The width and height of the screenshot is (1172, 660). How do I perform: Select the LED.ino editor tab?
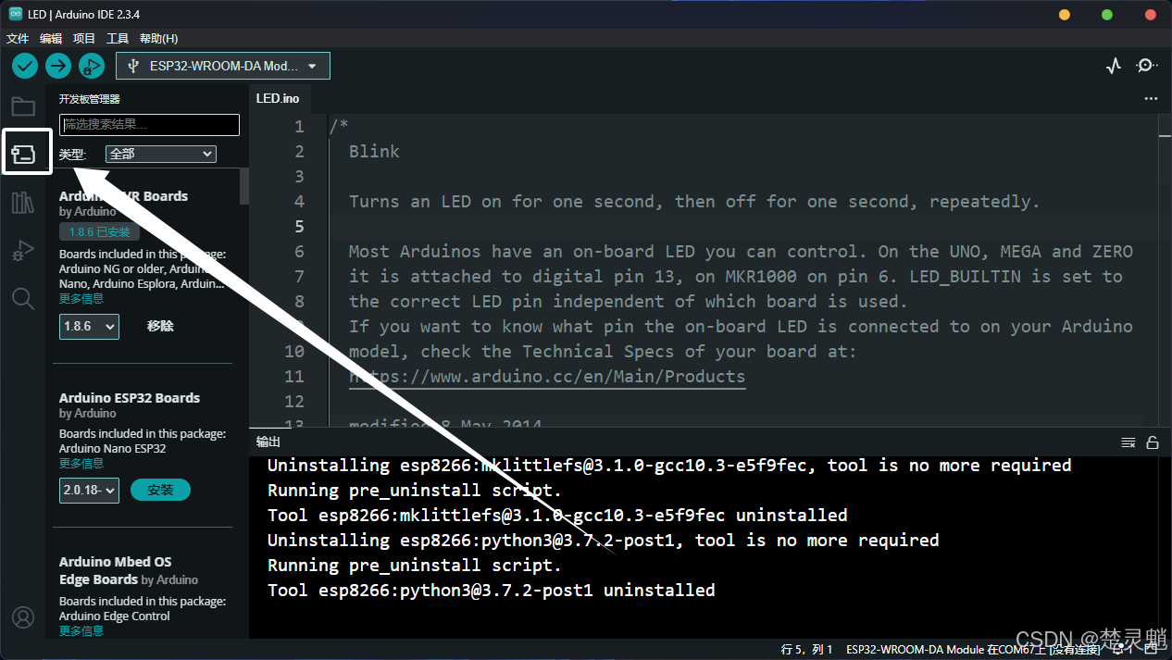pyautogui.click(x=278, y=98)
